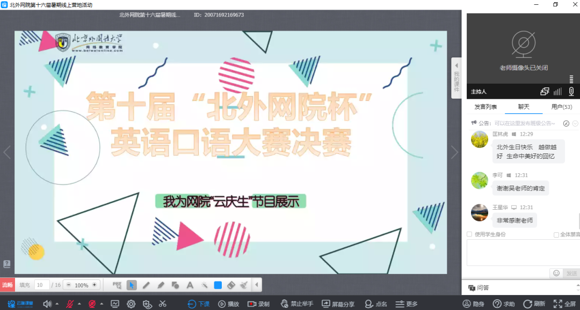The height and width of the screenshot is (310, 580).
Task: Expand camera device options arrow
Action: (102, 304)
